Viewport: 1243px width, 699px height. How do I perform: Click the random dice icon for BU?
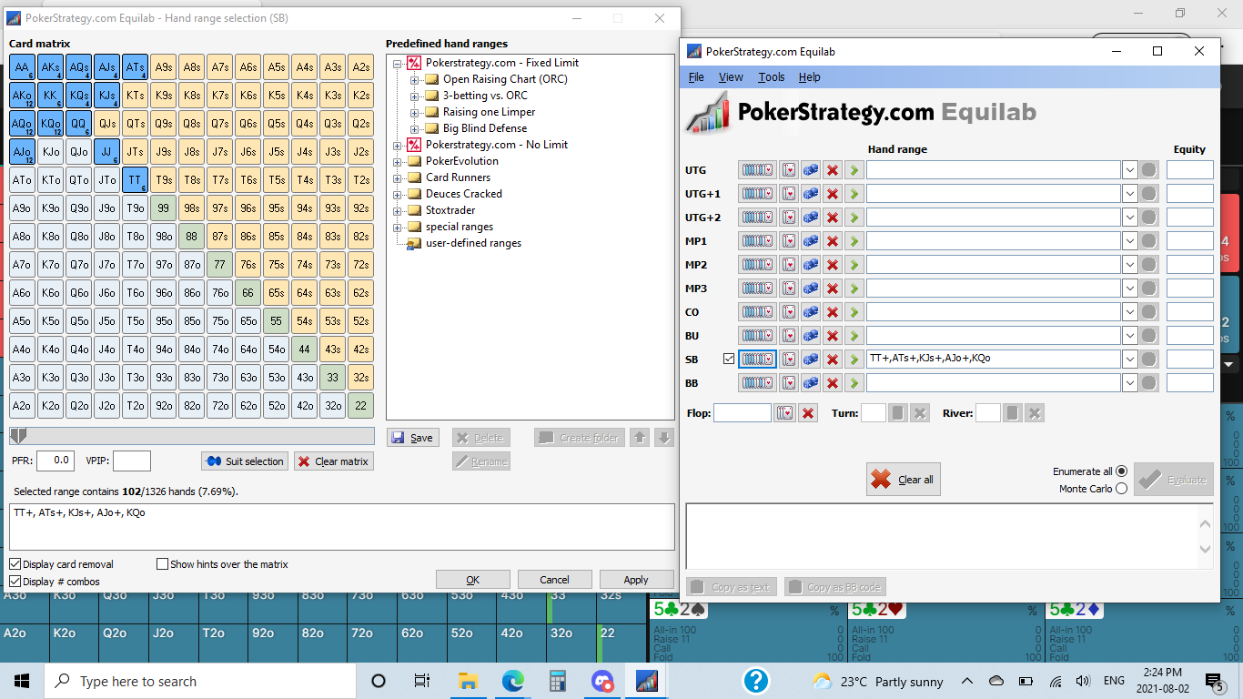click(x=811, y=336)
